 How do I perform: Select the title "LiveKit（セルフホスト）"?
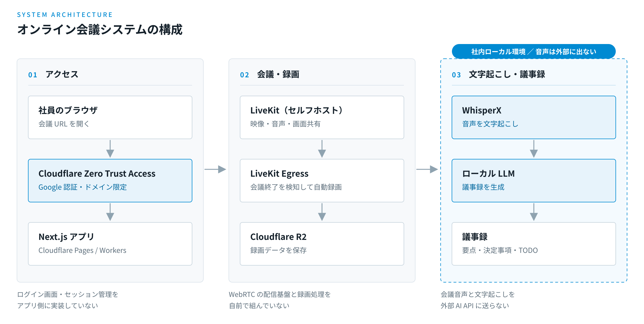coord(297,110)
